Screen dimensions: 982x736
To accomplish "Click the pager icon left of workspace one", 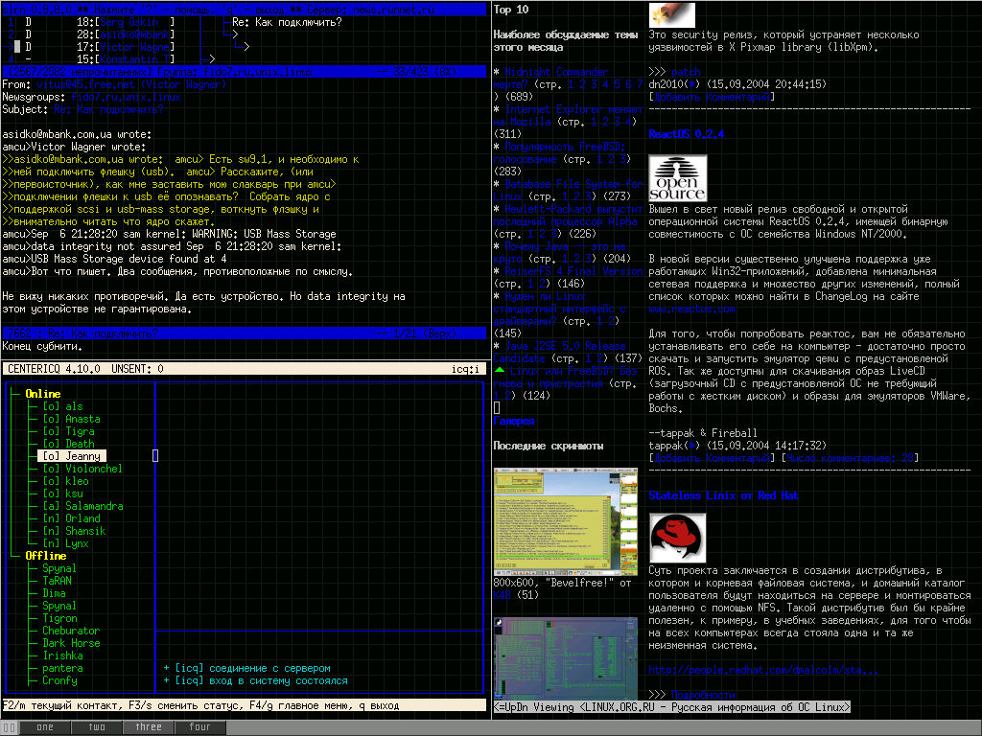I will (10, 727).
